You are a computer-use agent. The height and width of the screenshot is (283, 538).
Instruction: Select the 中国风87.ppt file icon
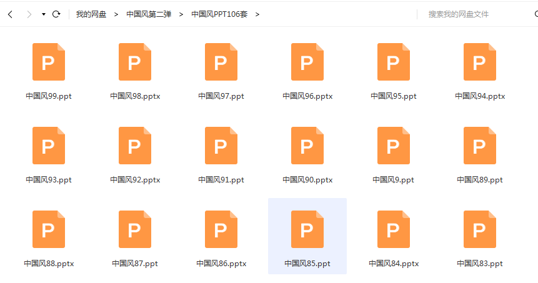tap(135, 229)
